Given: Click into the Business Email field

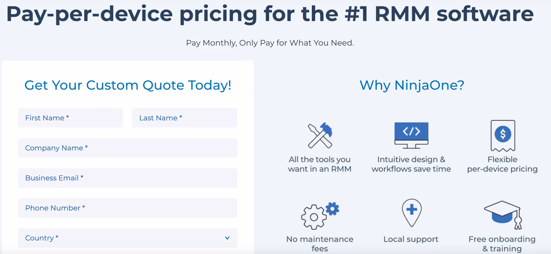Looking at the screenshot, I should tap(128, 178).
